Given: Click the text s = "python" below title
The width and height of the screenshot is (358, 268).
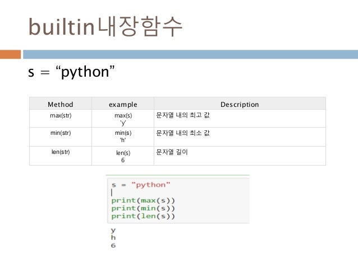Looking at the screenshot, I should [71, 72].
